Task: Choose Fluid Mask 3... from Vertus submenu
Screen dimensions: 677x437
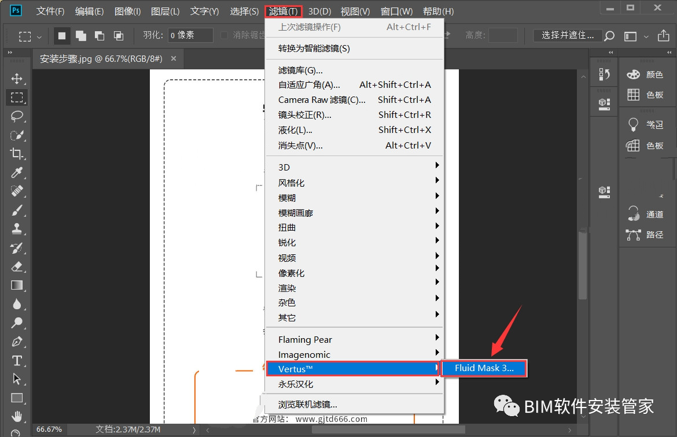Action: point(484,368)
